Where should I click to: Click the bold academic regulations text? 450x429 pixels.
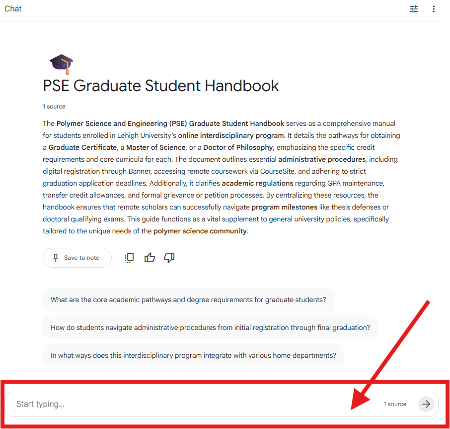257,183
